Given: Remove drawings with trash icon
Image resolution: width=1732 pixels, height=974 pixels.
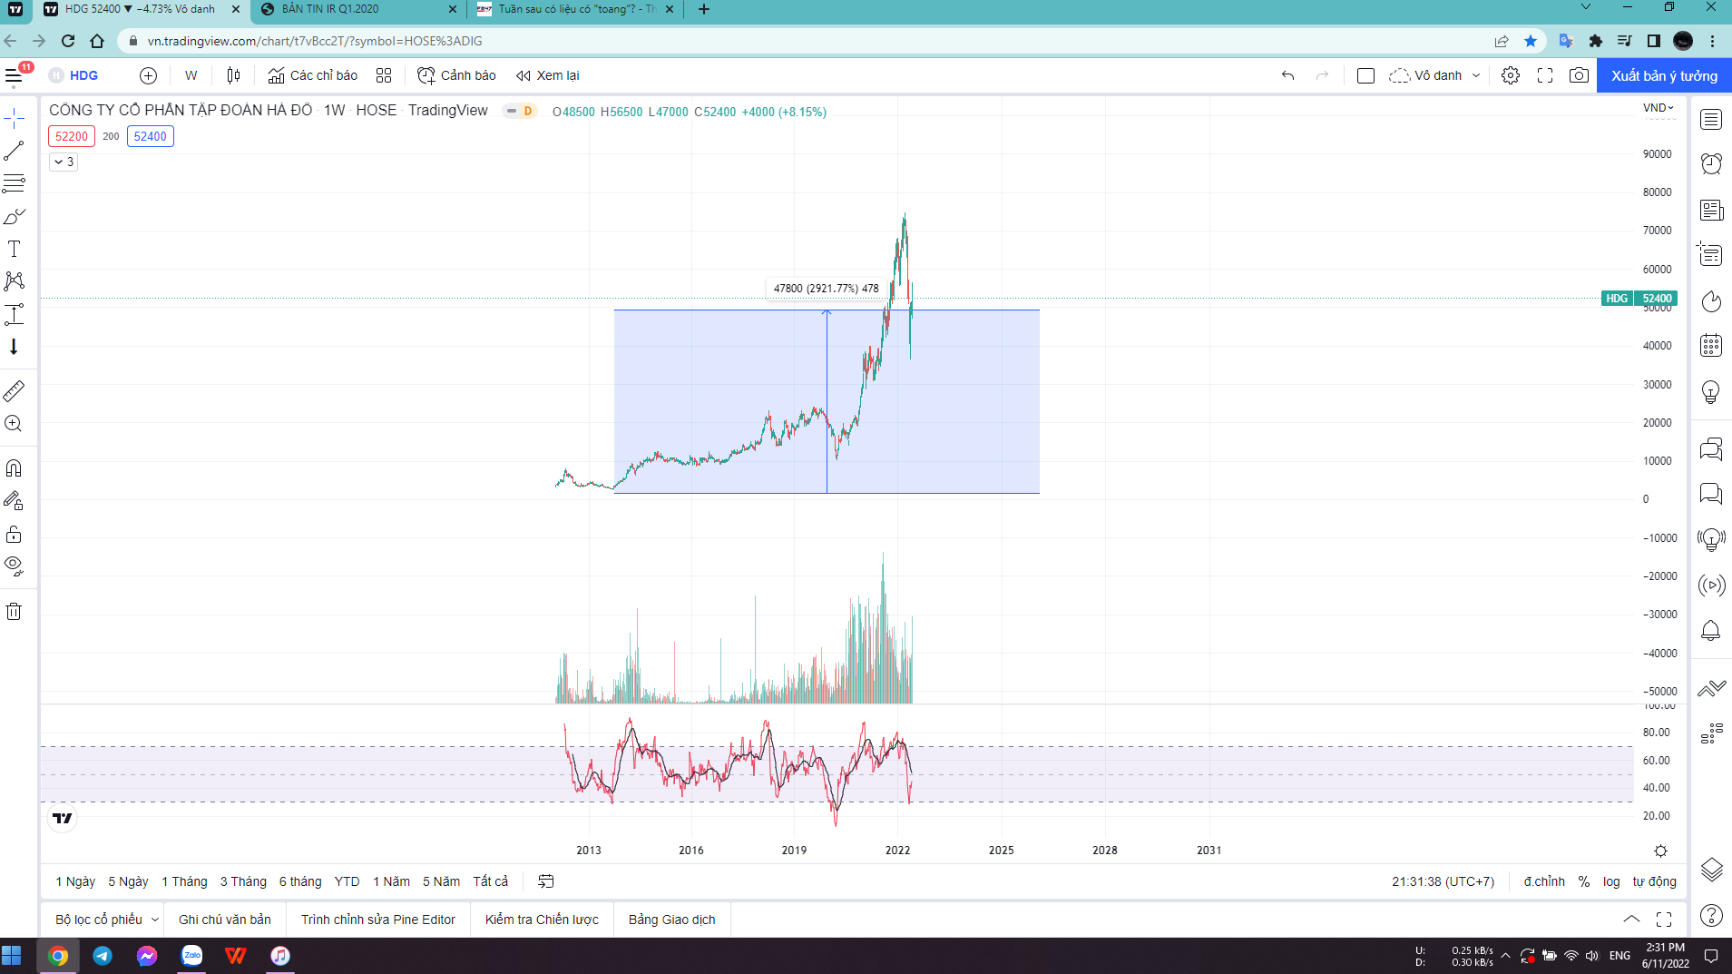Looking at the screenshot, I should (15, 612).
